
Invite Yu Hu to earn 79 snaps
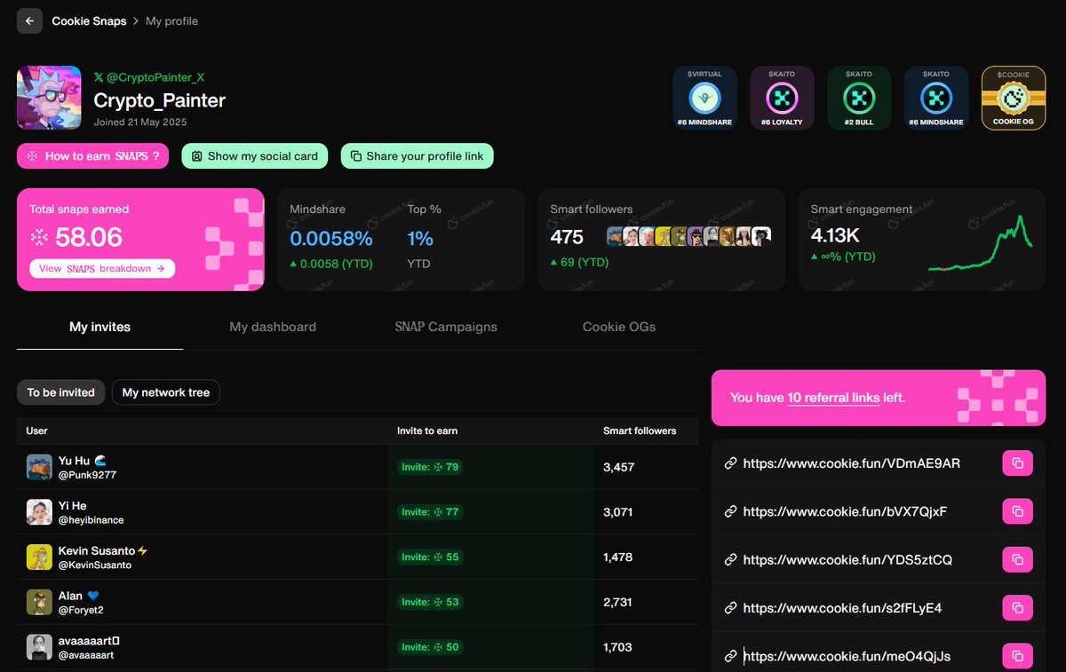pyautogui.click(x=430, y=467)
